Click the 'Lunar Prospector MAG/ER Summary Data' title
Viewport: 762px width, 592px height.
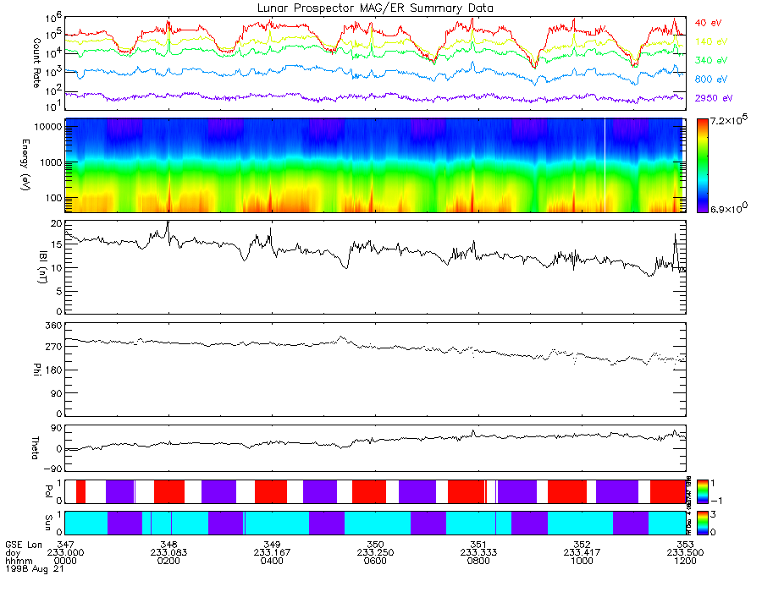pos(375,8)
